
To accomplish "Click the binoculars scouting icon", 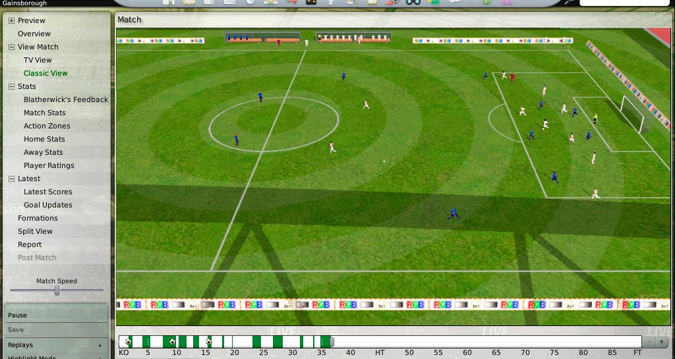I will pos(413,2).
